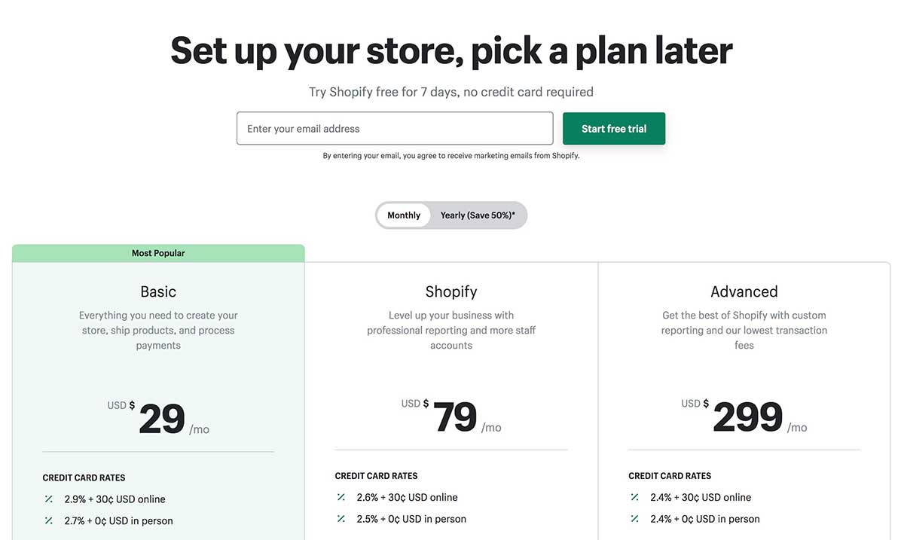Click percent icon beside Advanced 2.4% online rate

(635, 497)
